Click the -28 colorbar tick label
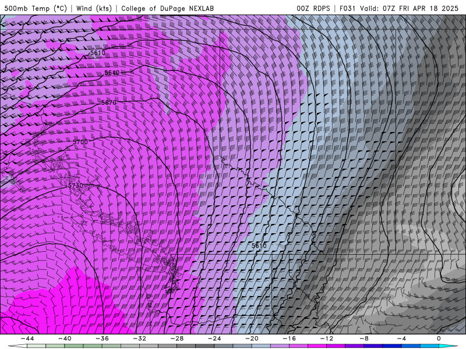The height and width of the screenshot is (349, 466). [177, 339]
